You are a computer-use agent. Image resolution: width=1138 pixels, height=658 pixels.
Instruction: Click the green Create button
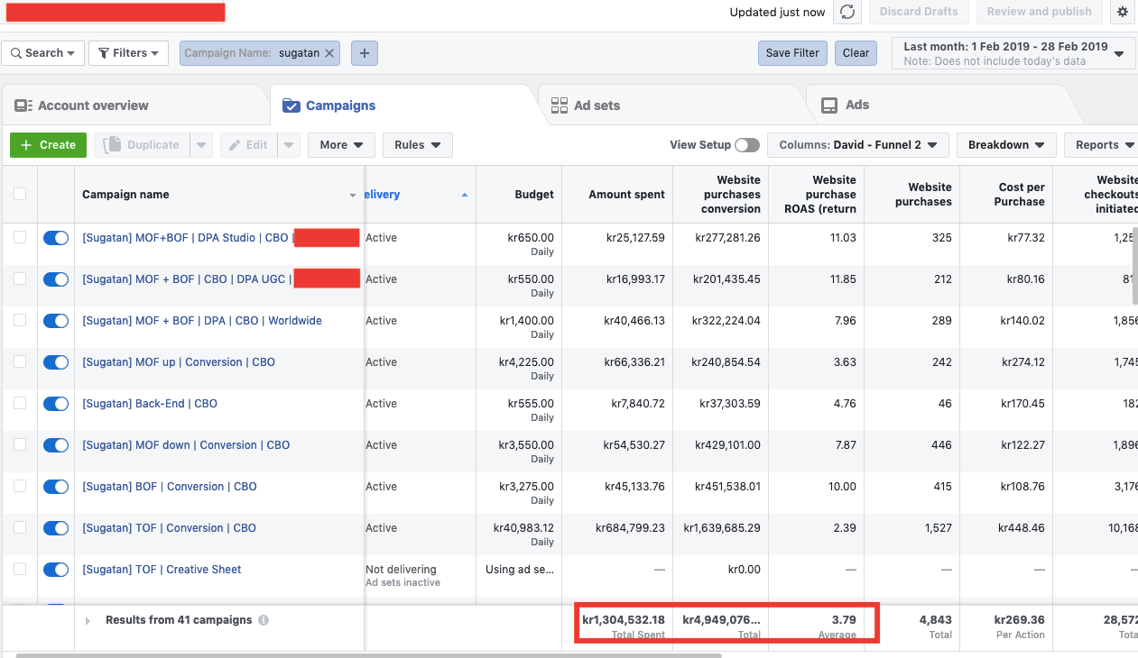(x=49, y=145)
